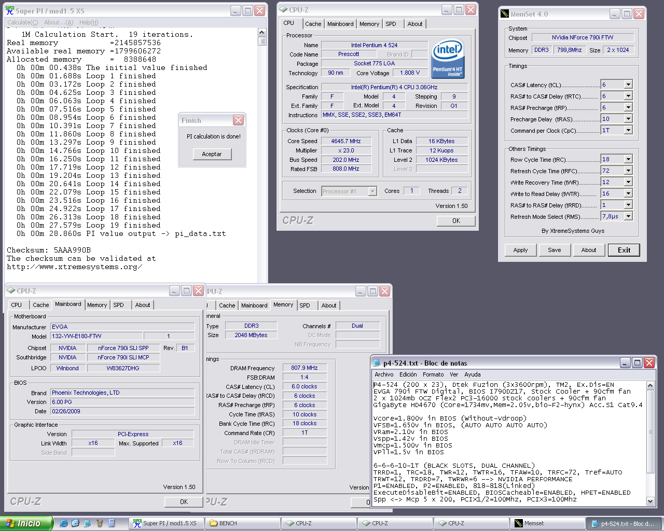The width and height of the screenshot is (664, 531).
Task: Click Super PI title bar icon
Action: point(10,10)
